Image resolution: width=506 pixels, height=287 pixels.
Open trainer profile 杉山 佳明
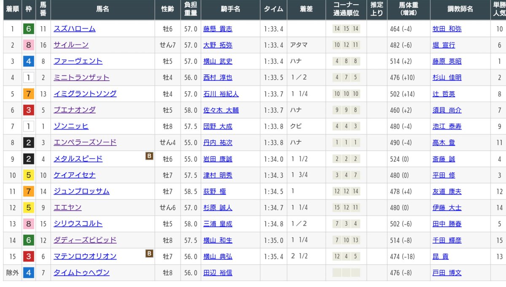(x=447, y=78)
